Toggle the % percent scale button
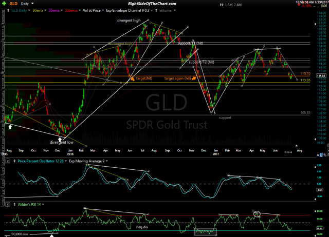 (x=325, y=155)
